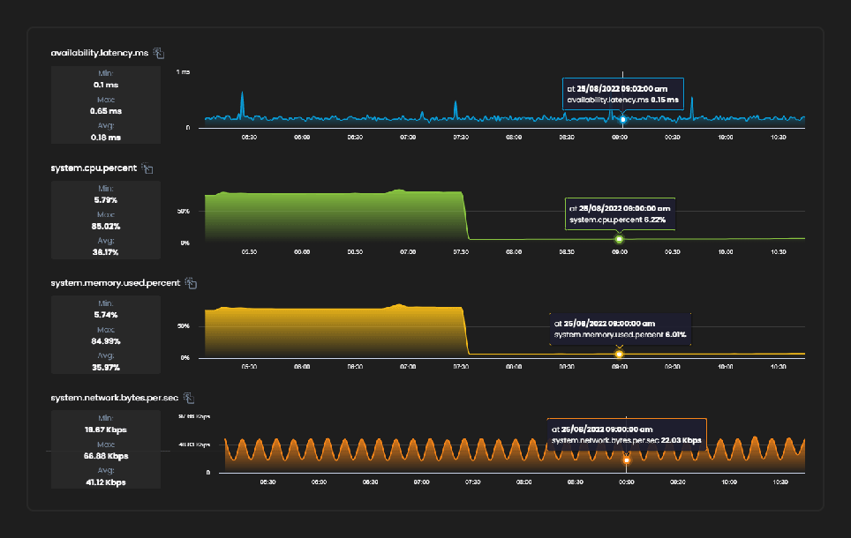851x538 pixels.
Task: Click CPU min value 5.79%
Action: pyautogui.click(x=106, y=200)
